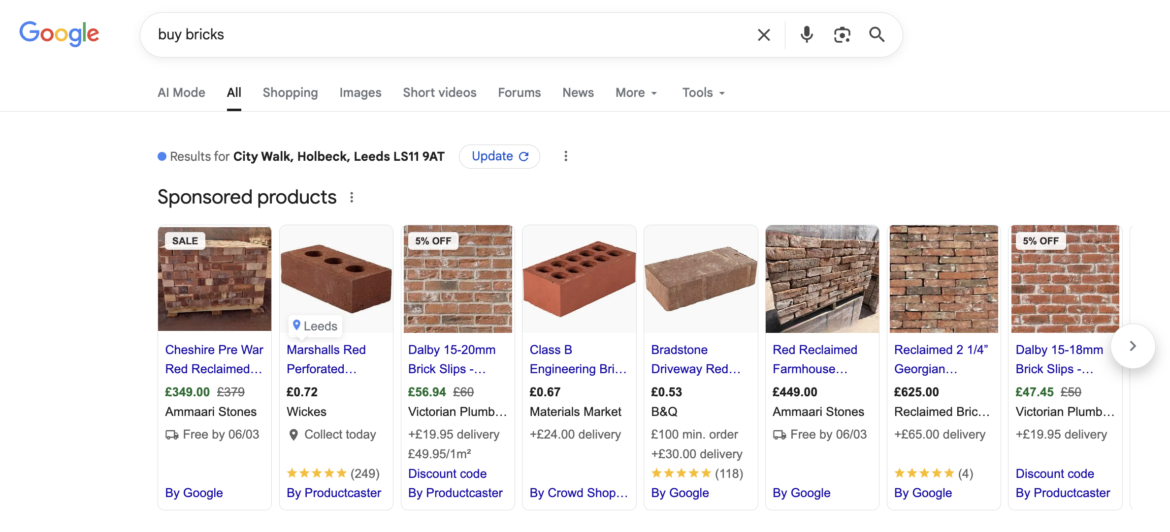Open the More options dropdown

(636, 92)
